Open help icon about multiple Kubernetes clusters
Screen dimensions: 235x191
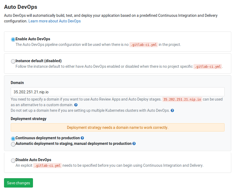pos(172,110)
